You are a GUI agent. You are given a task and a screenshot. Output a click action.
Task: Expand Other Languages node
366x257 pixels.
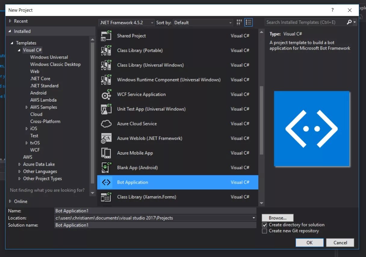tap(20, 172)
